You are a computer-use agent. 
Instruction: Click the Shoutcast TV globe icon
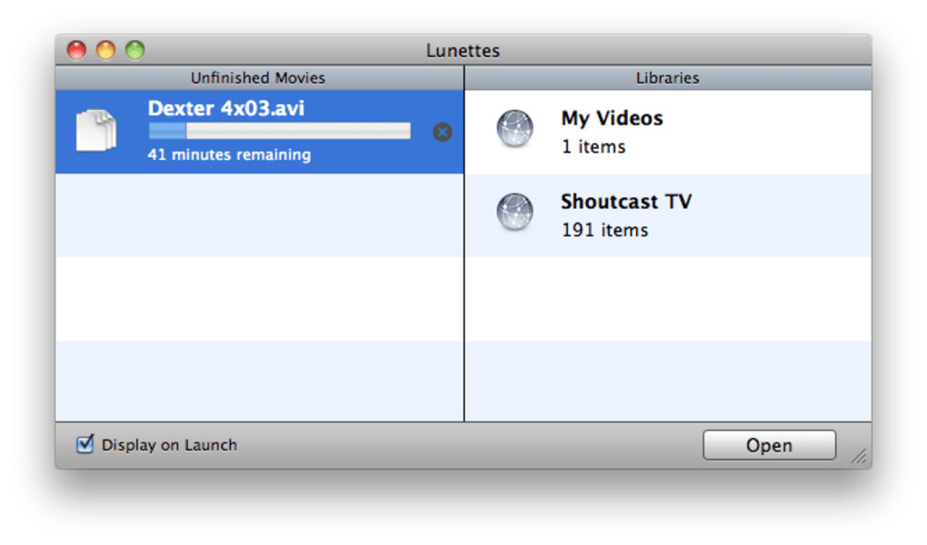click(515, 213)
